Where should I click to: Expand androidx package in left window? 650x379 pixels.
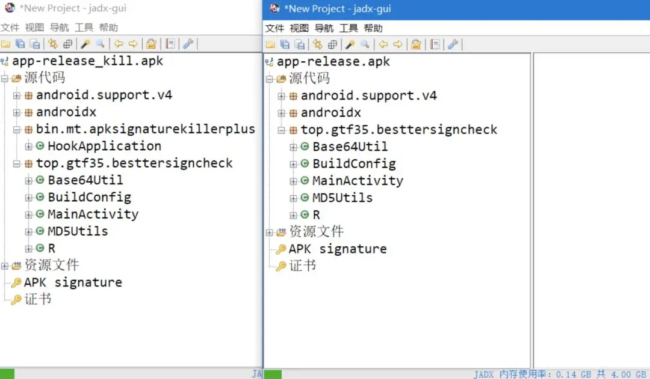coord(17,112)
